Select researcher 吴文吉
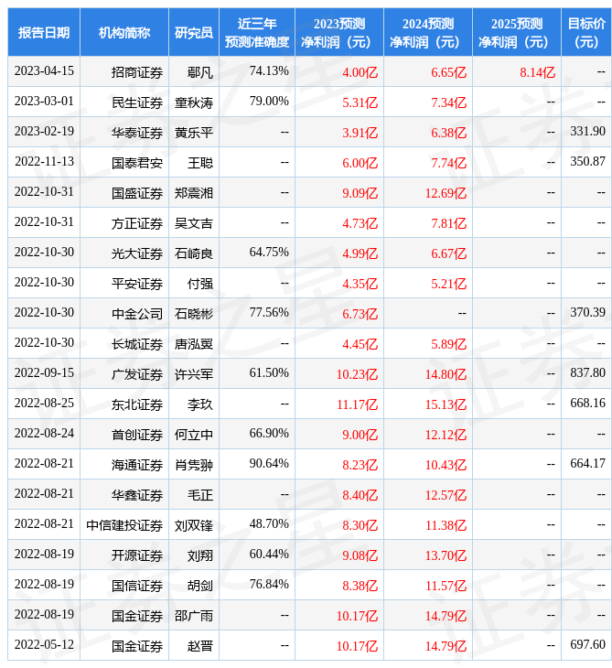 [x=194, y=223]
